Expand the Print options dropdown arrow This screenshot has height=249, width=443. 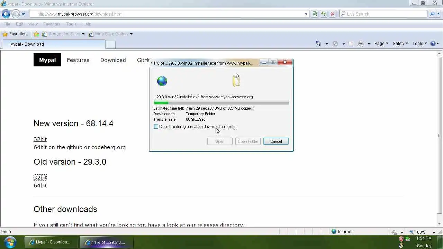369,44
